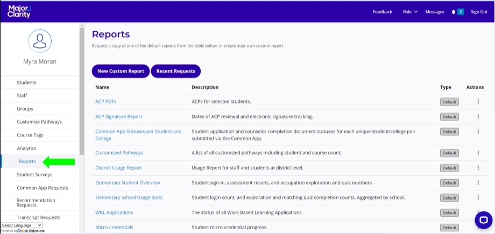Image resolution: width=495 pixels, height=234 pixels.
Task: Open actions menu for ACP Signature Report
Action: coord(478,117)
